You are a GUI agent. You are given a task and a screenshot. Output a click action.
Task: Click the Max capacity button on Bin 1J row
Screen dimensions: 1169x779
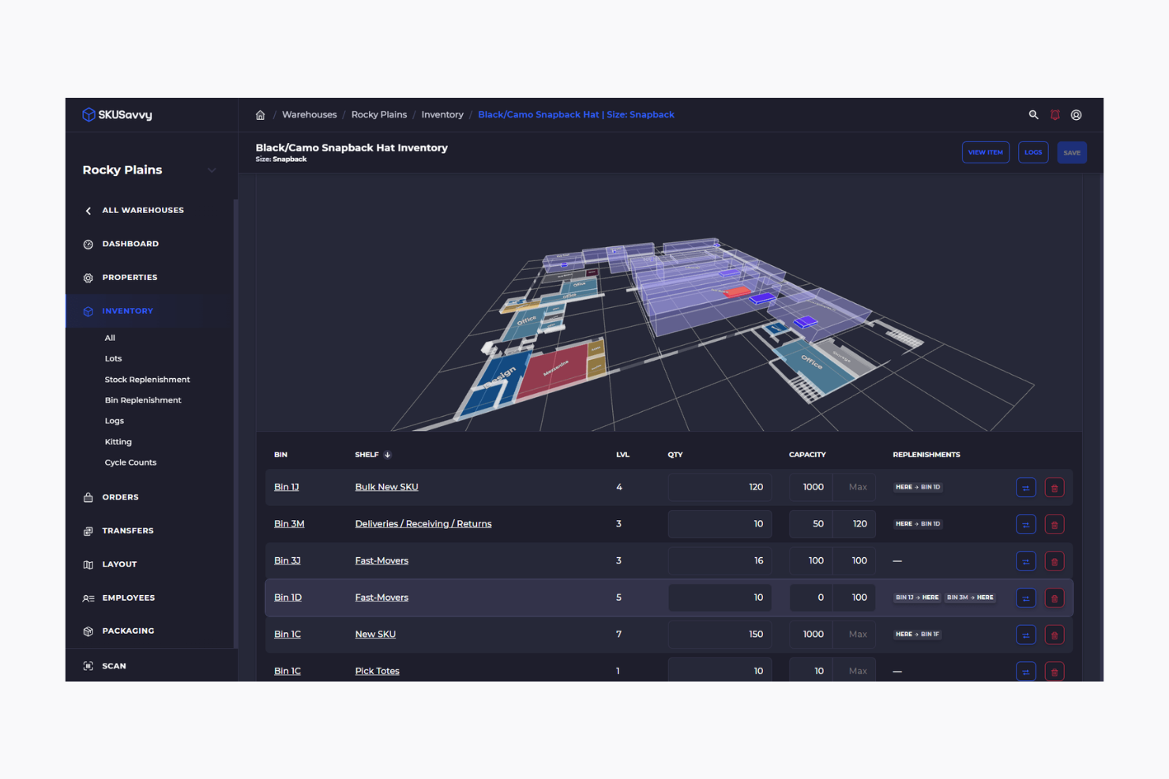coord(855,487)
